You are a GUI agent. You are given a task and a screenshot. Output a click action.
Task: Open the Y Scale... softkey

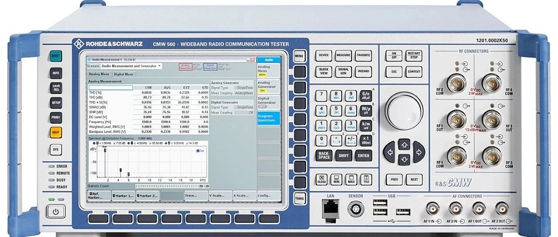tap(220, 196)
